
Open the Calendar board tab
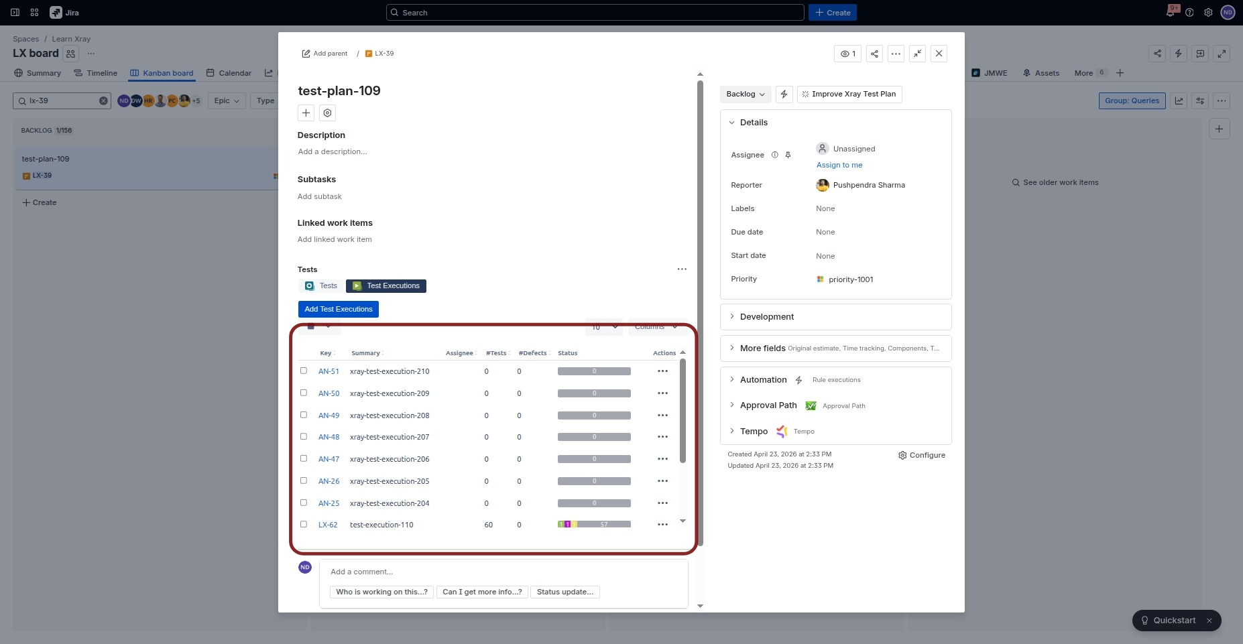pyautogui.click(x=229, y=73)
